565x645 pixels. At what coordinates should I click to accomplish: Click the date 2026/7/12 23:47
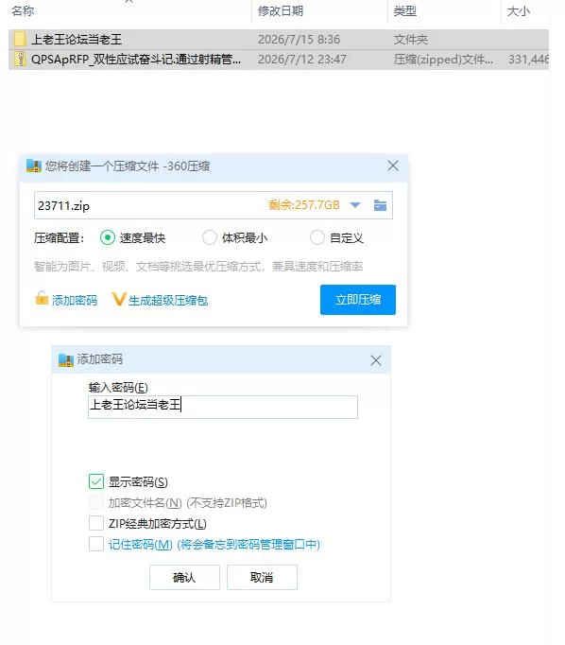302,60
